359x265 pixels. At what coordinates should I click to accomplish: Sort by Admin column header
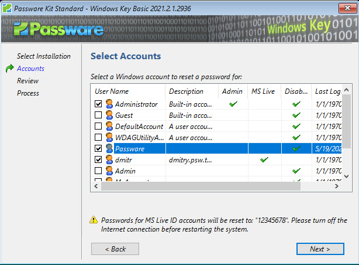233,91
